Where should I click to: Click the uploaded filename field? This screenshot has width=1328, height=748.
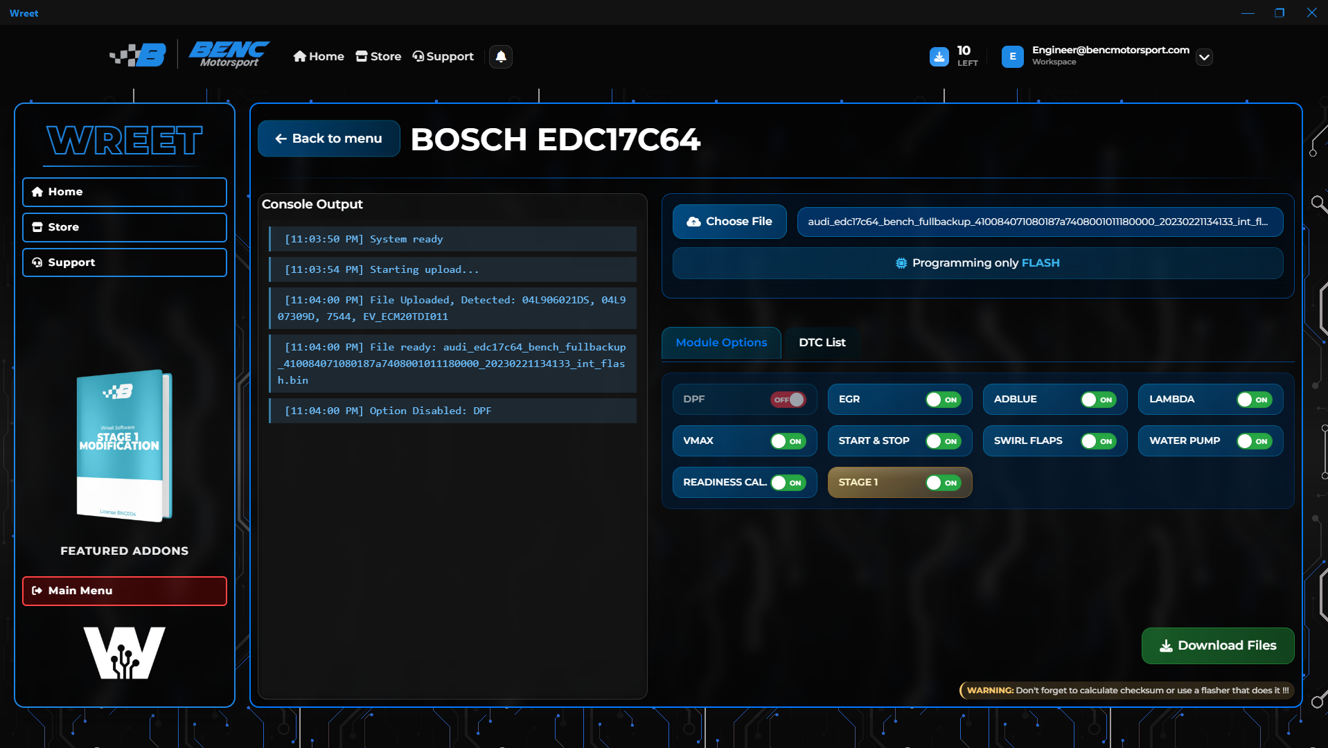[x=1041, y=222]
